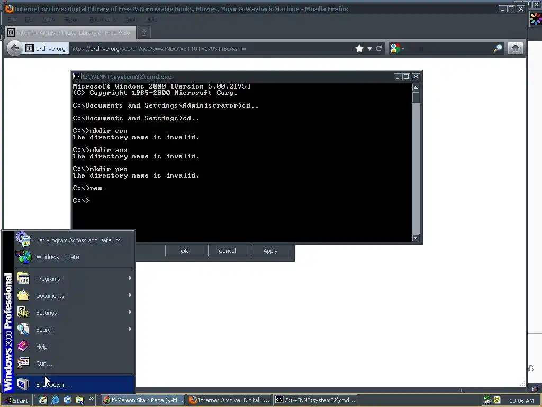Open Firefox Edit menu

tap(30, 20)
